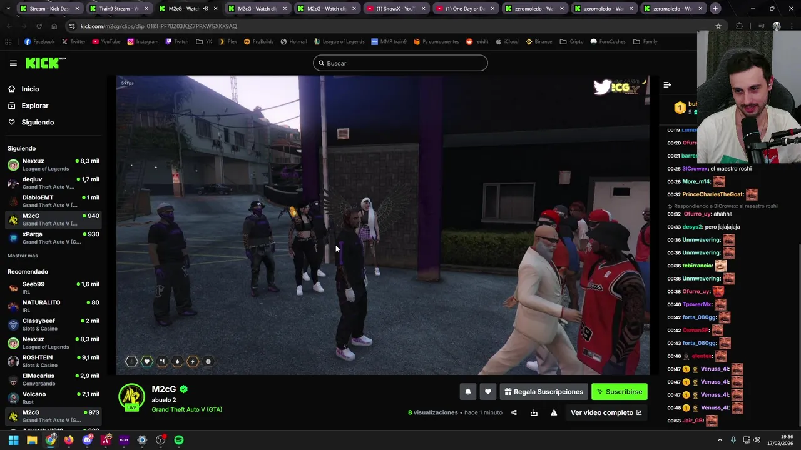Select DiabloEMT channel in sidebar
This screenshot has width=801, height=450.
pos(53,201)
